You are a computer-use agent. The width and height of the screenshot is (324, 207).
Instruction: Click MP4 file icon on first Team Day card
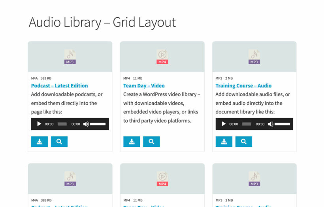coord(162,57)
